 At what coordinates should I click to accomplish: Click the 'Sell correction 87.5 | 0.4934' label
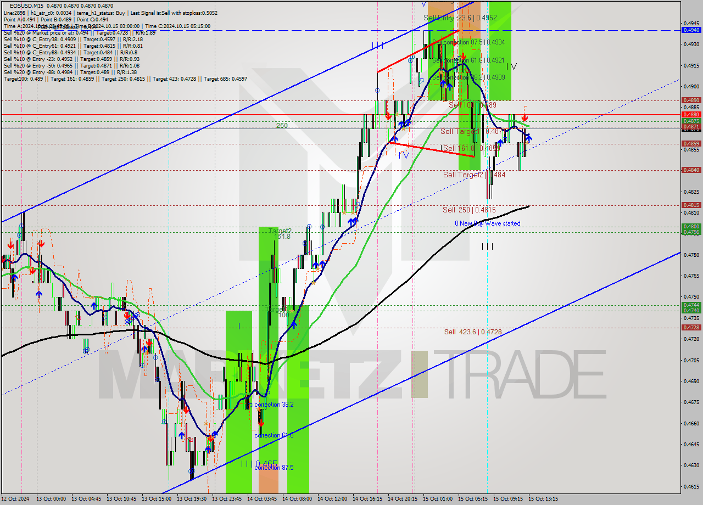(468, 42)
